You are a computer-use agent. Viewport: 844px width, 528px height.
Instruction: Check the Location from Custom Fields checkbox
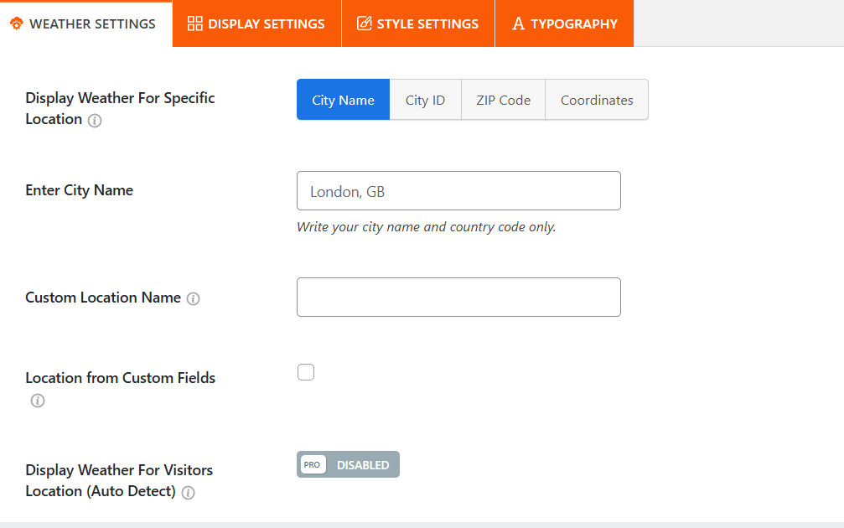(x=306, y=372)
